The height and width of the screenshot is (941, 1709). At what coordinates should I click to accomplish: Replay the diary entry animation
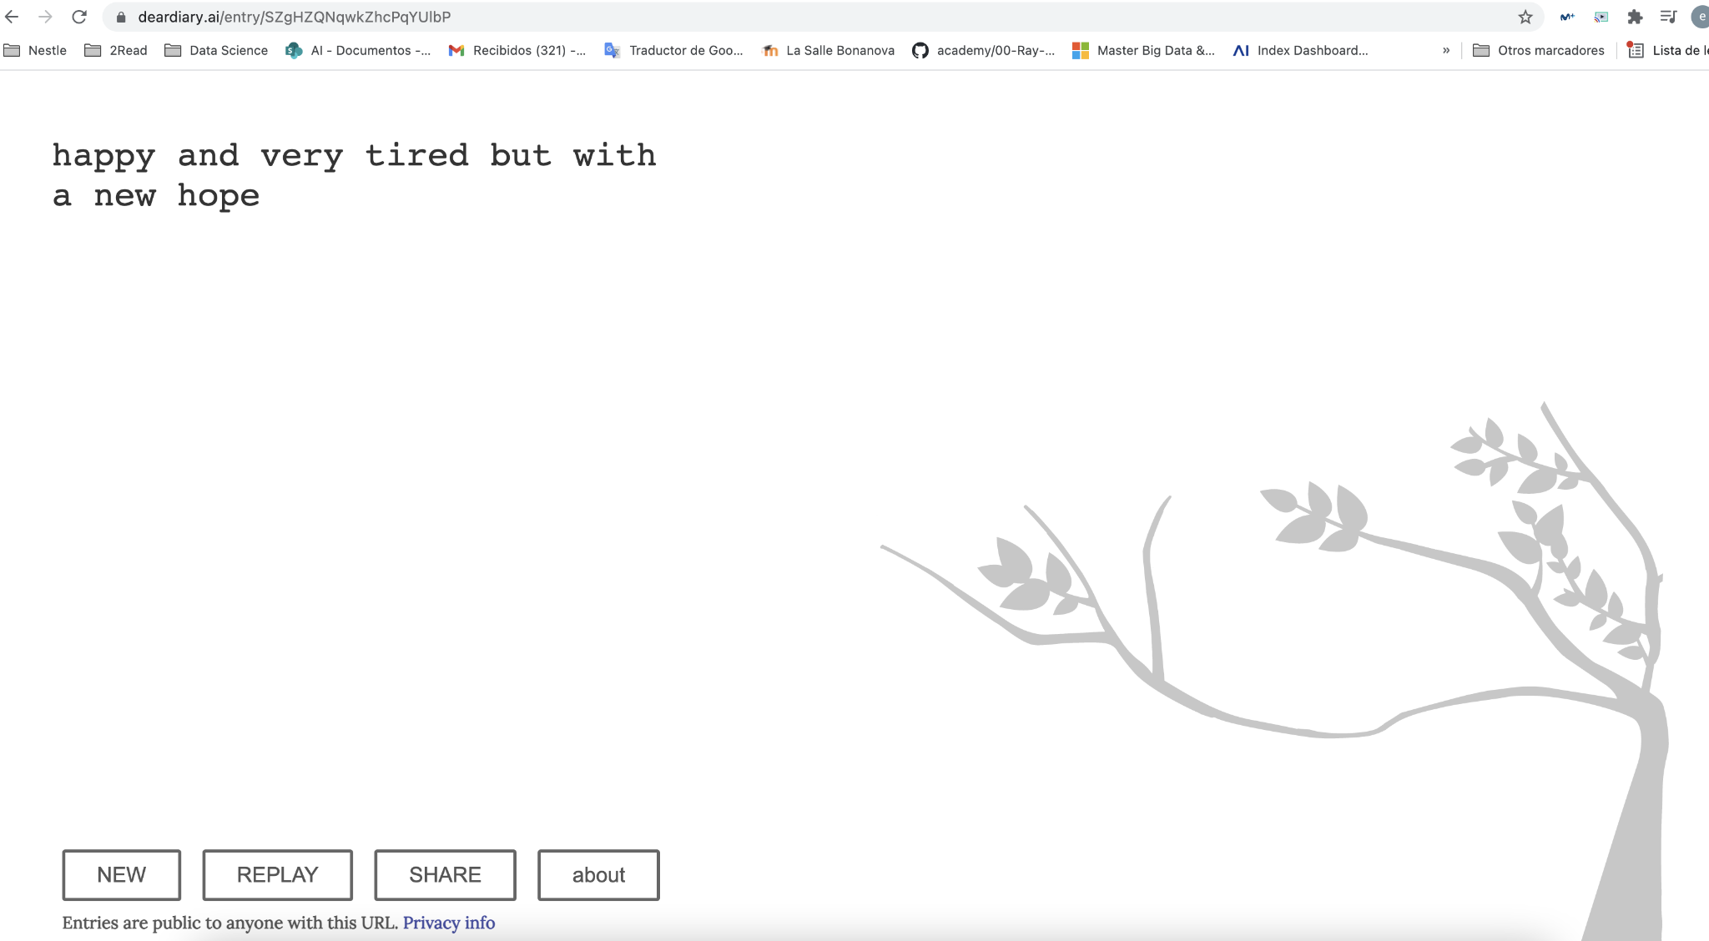(277, 873)
